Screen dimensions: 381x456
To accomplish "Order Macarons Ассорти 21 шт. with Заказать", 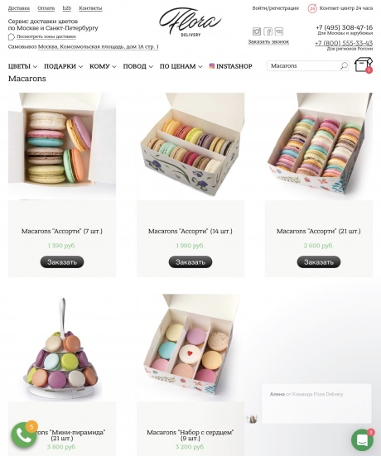I will (x=319, y=262).
